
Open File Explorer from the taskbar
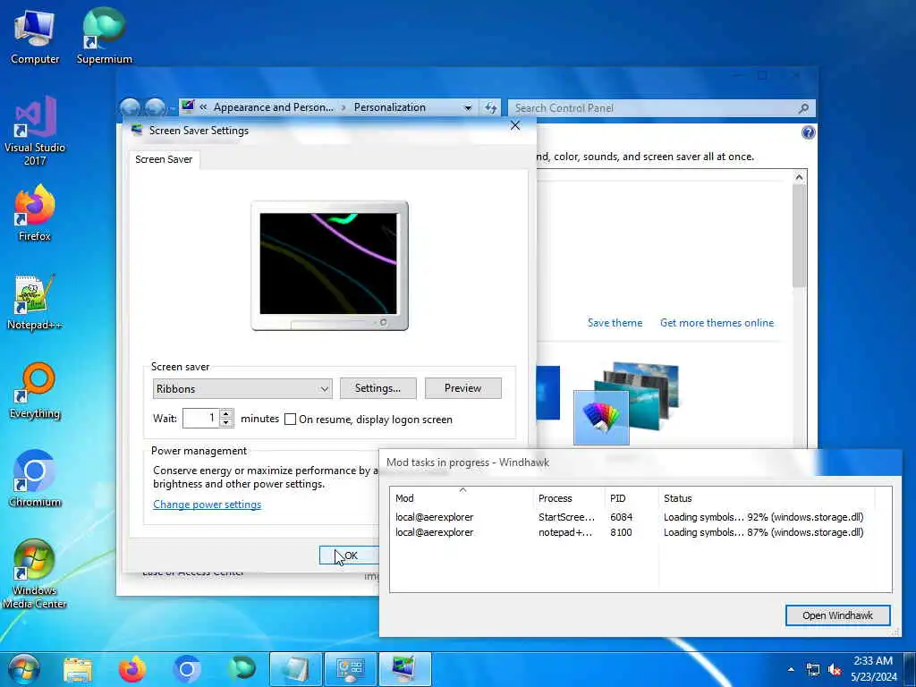pyautogui.click(x=78, y=669)
